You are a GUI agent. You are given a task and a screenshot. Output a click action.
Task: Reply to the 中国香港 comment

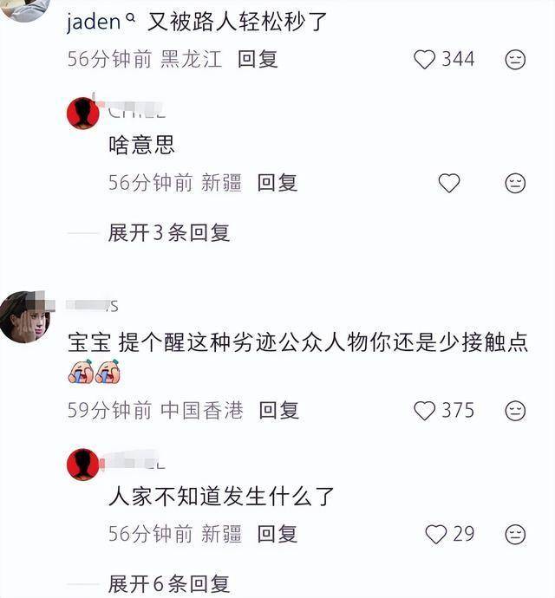coord(278,411)
